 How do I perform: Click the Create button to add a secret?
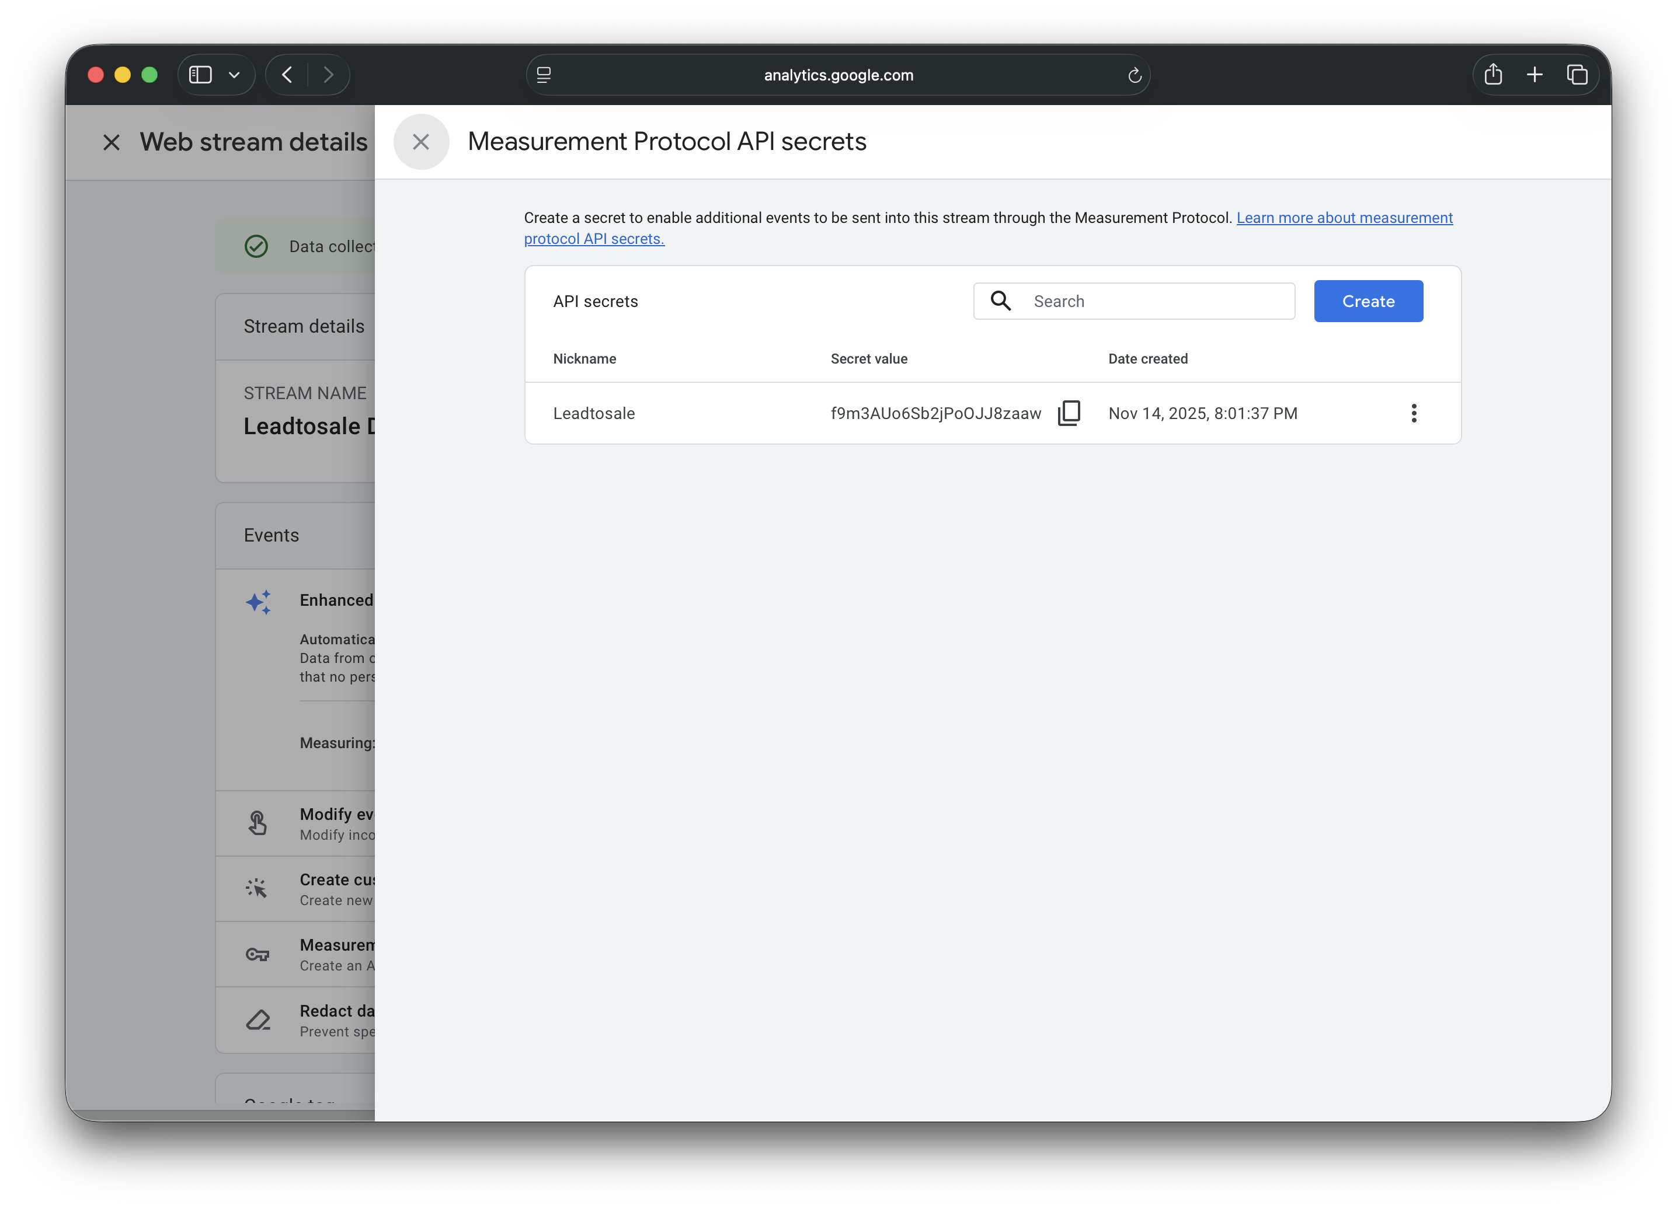pyautogui.click(x=1368, y=301)
